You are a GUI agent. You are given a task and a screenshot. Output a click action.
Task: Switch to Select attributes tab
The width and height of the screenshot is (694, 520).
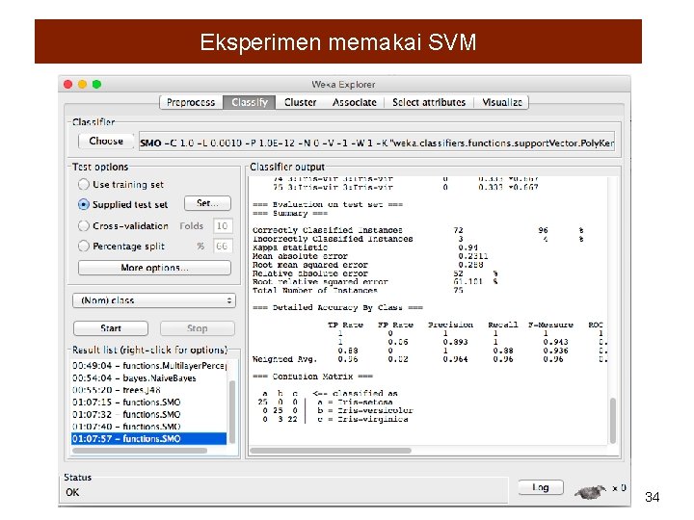tap(429, 103)
